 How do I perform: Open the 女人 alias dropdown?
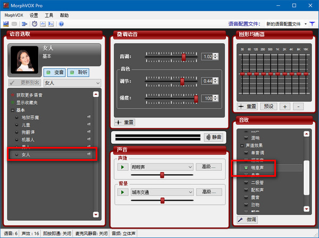(72, 83)
